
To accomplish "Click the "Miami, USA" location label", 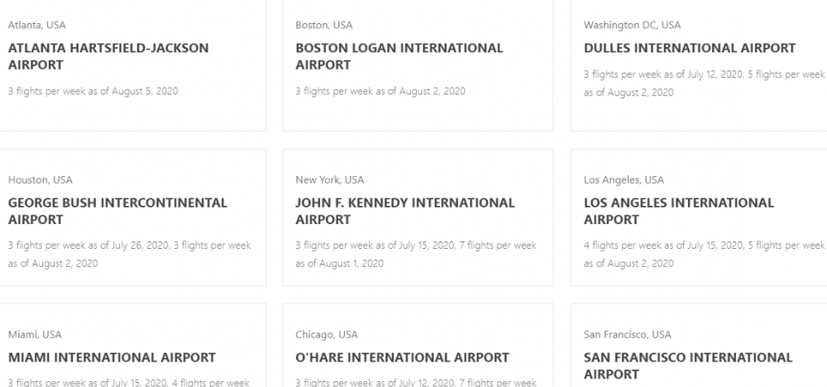I will click(x=35, y=335).
